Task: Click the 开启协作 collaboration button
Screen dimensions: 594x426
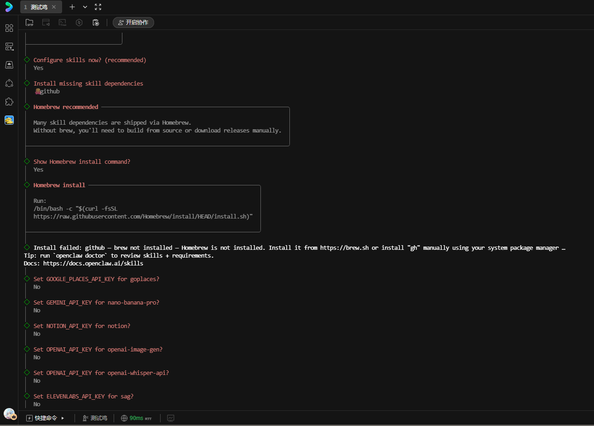Action: 133,23
